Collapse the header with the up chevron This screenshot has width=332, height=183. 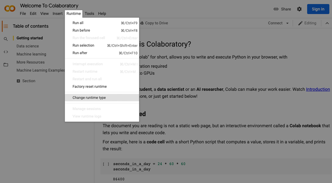327,23
